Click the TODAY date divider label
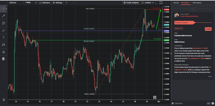215x106 pixels. click(x=193, y=9)
